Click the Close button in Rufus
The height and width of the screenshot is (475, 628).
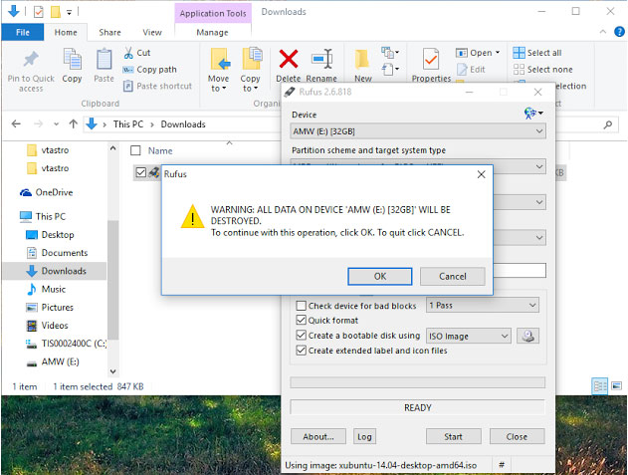[517, 436]
